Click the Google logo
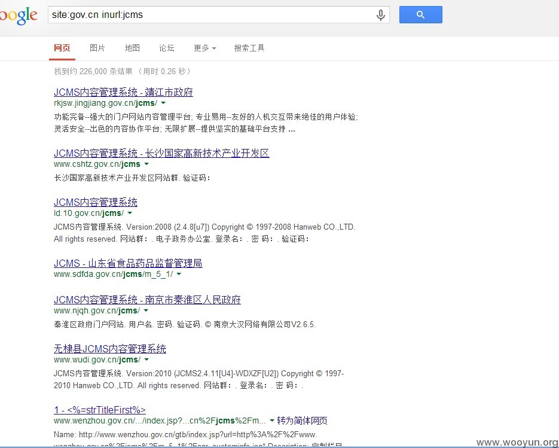 pos(19,16)
